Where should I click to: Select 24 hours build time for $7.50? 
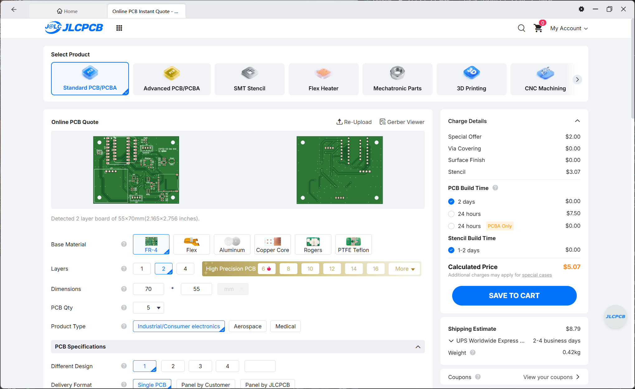[x=451, y=214]
